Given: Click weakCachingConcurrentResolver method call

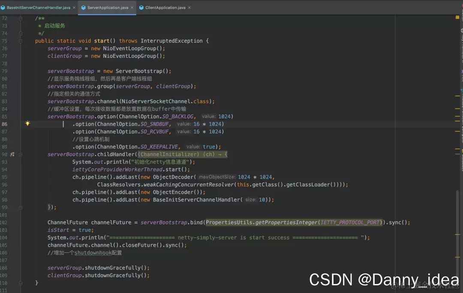Looking at the screenshot, I should click(x=189, y=185).
